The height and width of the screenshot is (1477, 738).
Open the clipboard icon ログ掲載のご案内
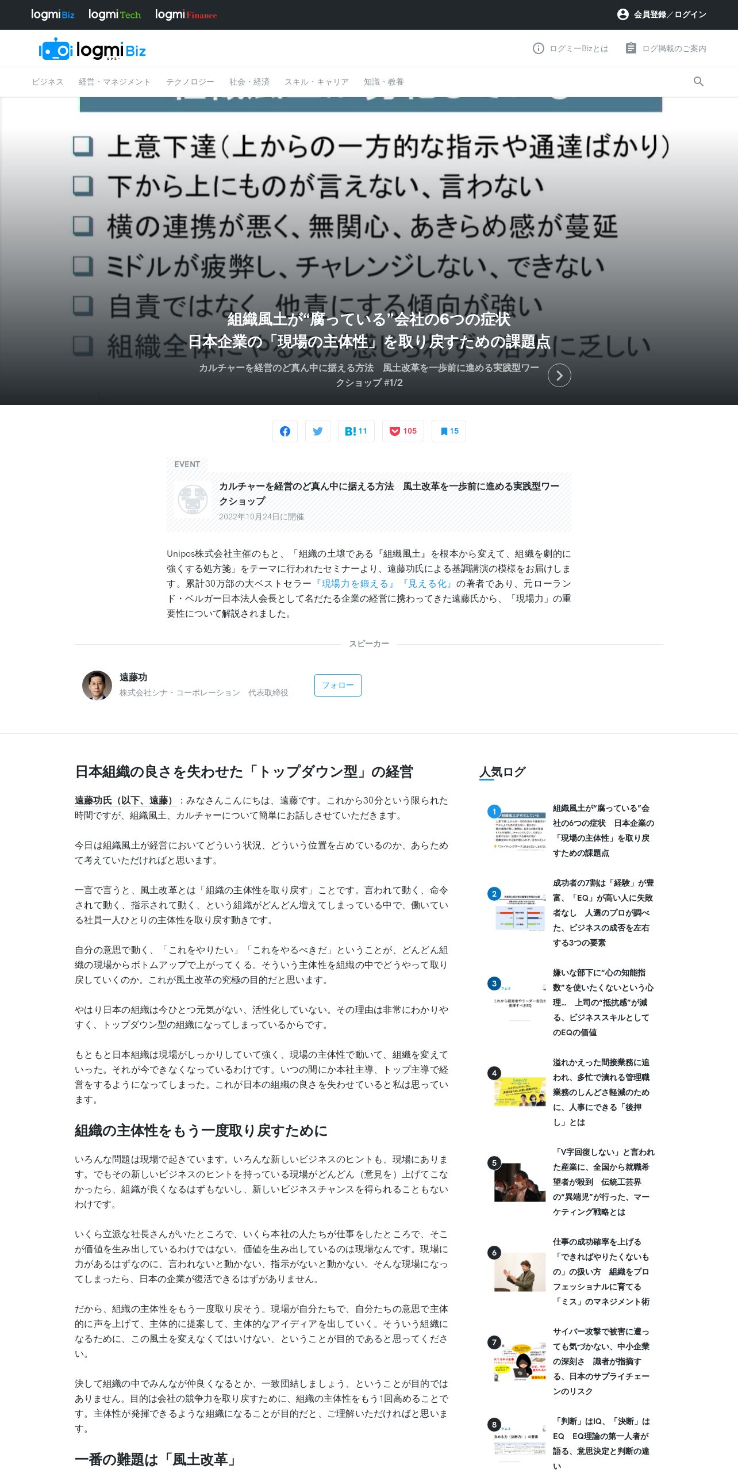[631, 48]
